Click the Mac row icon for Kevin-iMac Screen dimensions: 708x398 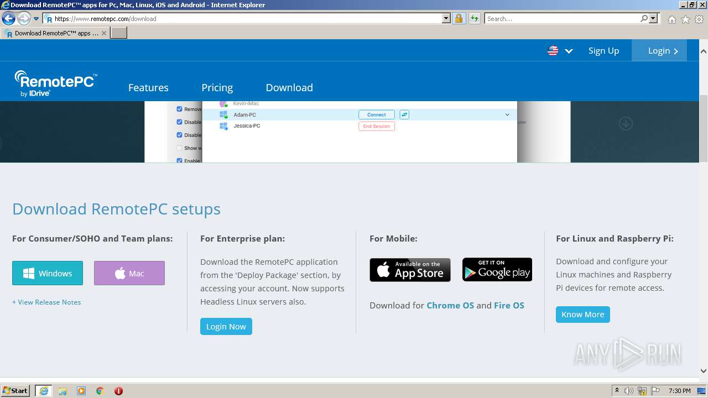(223, 103)
